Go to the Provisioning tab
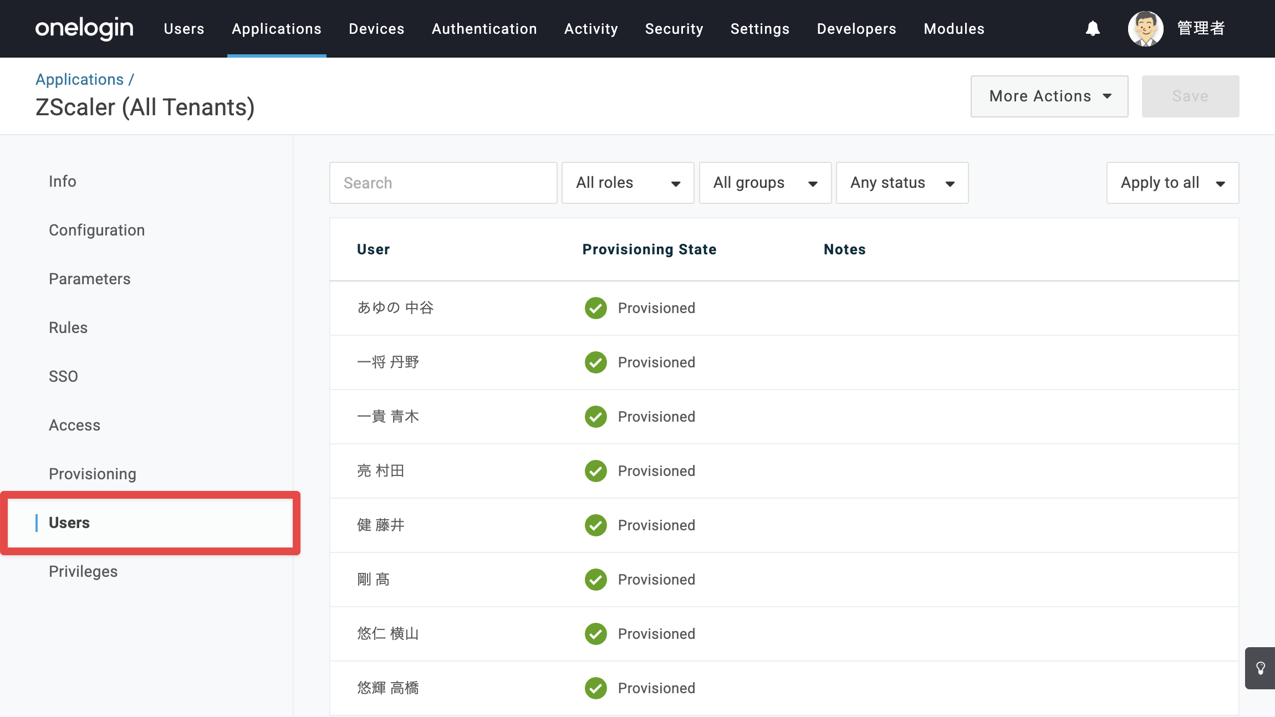1275x717 pixels. (x=93, y=474)
